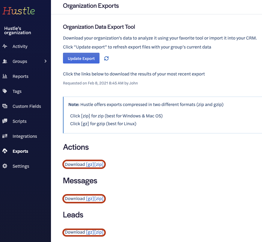Screen dimensions: 262x242
Task: Download Leads export as zip
Action: pos(99,232)
